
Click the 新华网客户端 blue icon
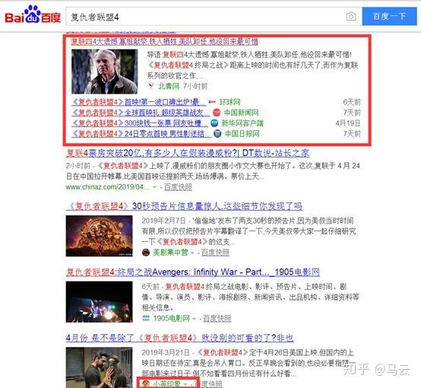(214, 123)
